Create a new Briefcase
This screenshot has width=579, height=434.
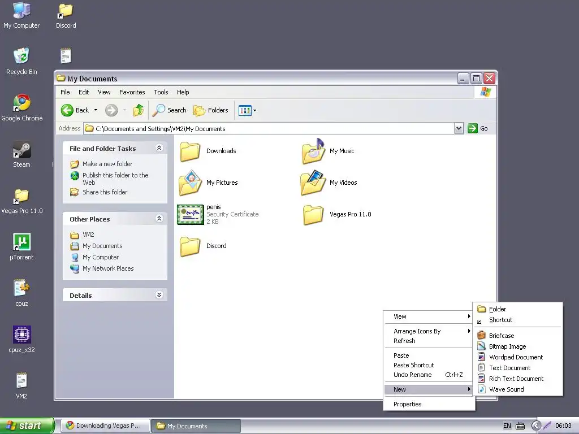coord(518,336)
